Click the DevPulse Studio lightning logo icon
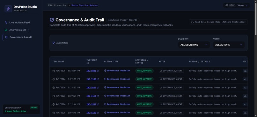This screenshot has width=257, height=117. 8,9
